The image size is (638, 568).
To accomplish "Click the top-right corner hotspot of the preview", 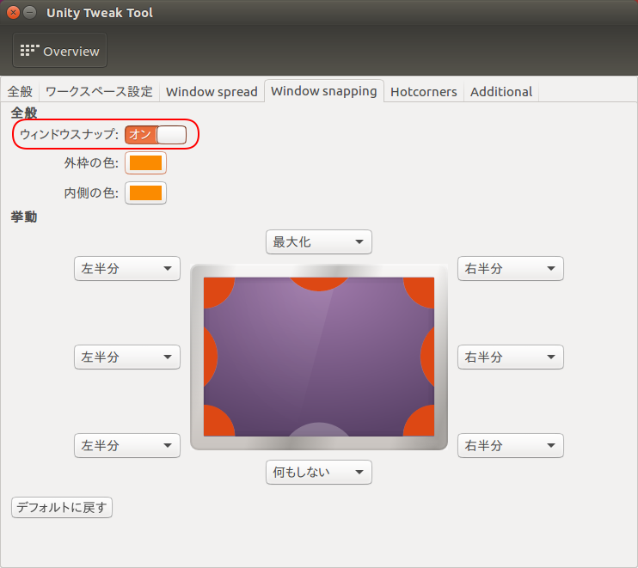I will click(420, 291).
